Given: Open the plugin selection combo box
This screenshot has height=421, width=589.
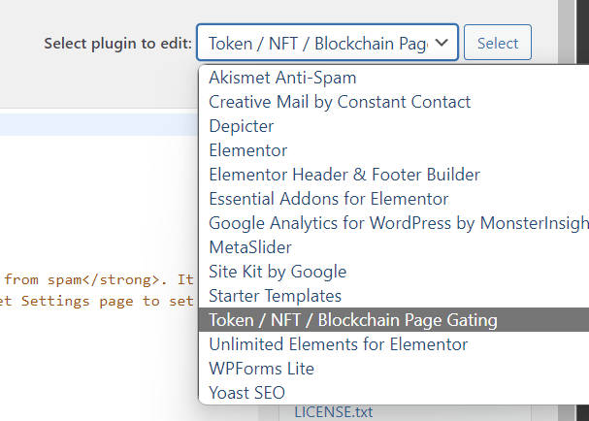Looking at the screenshot, I should click(x=327, y=43).
